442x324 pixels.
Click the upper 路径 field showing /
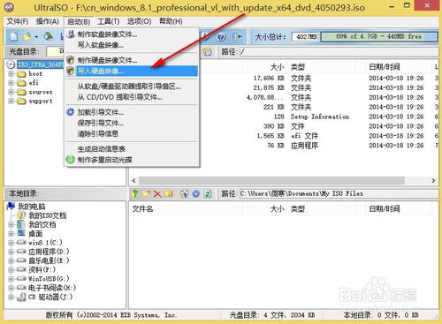tap(339, 52)
